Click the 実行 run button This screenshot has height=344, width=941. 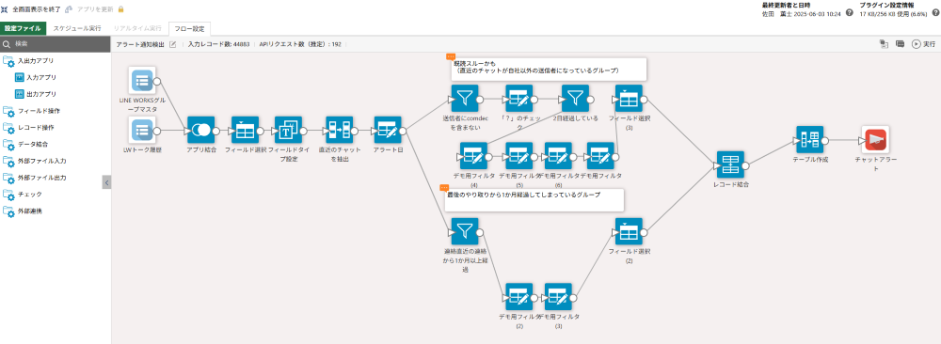coord(923,44)
